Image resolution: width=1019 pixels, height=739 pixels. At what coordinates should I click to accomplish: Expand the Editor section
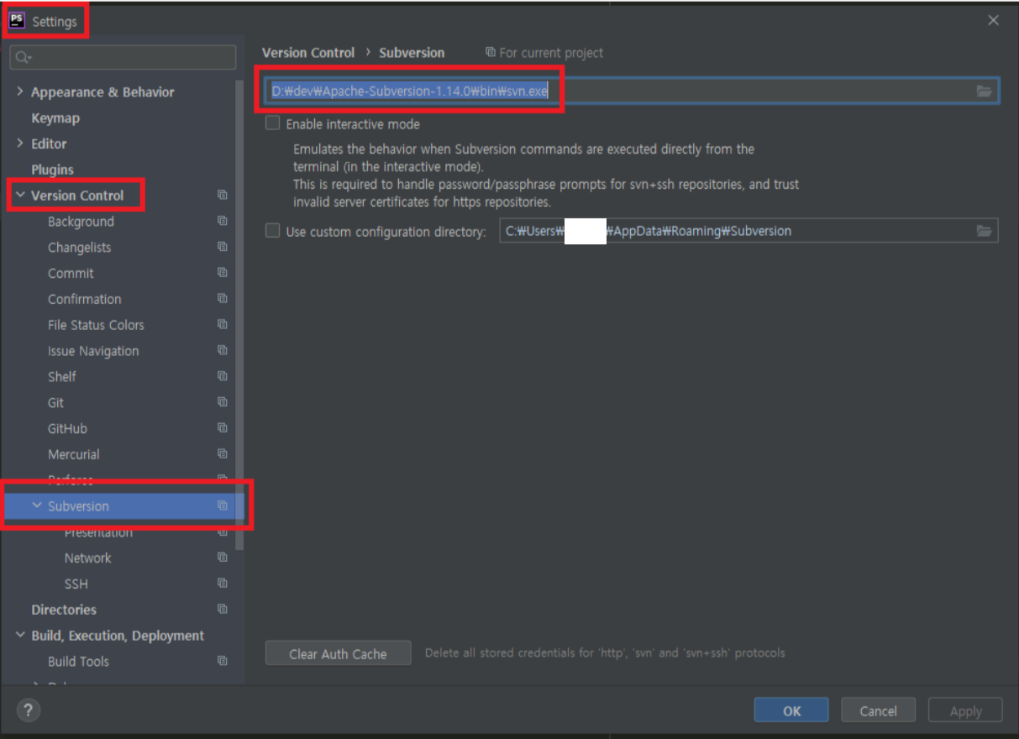(20, 144)
